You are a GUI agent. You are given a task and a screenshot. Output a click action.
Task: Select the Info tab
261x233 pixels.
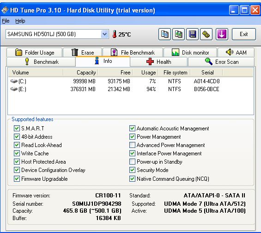coord(103,61)
